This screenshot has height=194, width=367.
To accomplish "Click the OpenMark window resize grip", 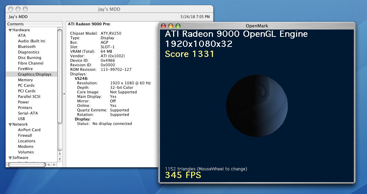I will (x=352, y=180).
